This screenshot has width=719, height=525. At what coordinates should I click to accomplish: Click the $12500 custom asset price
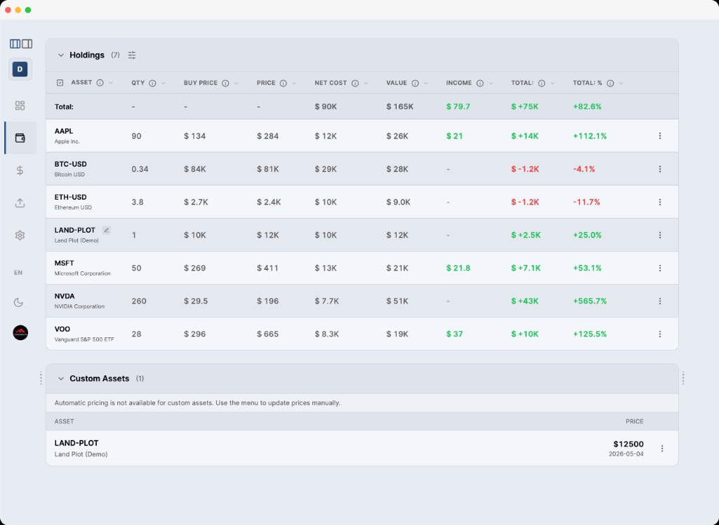pos(628,444)
